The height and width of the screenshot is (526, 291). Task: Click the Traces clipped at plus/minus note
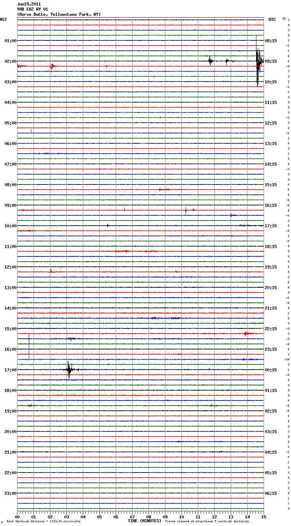coord(207,522)
